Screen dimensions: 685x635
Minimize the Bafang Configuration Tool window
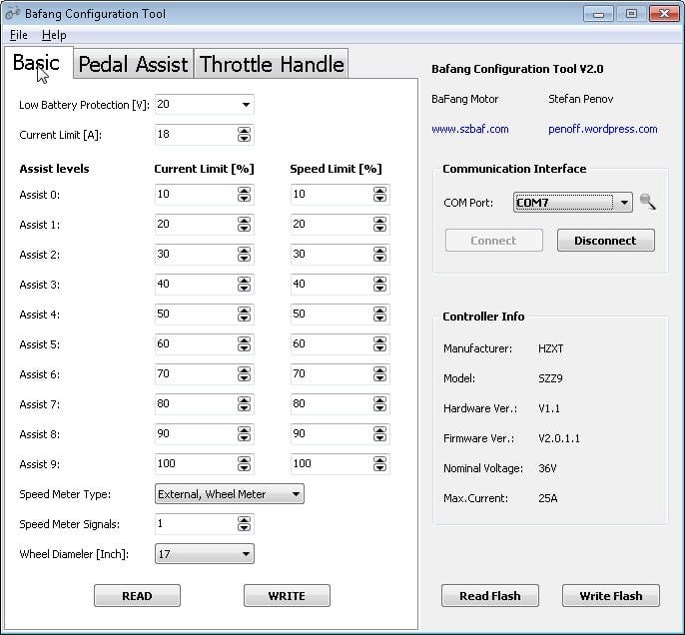point(598,14)
